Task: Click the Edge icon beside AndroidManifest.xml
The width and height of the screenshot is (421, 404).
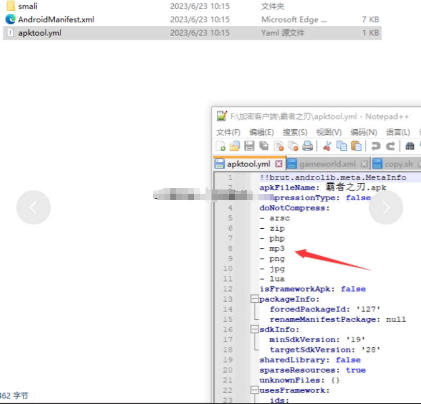Action: [10, 19]
